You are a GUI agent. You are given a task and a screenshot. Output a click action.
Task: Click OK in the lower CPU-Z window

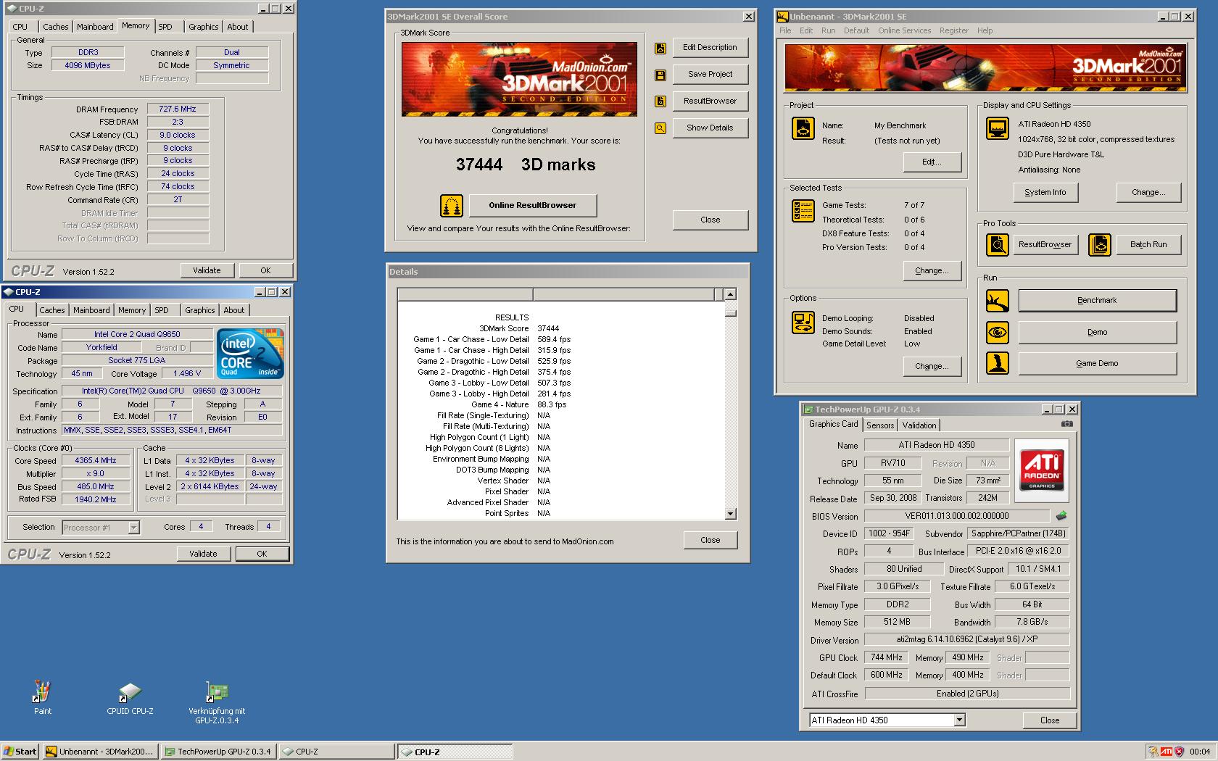[262, 554]
